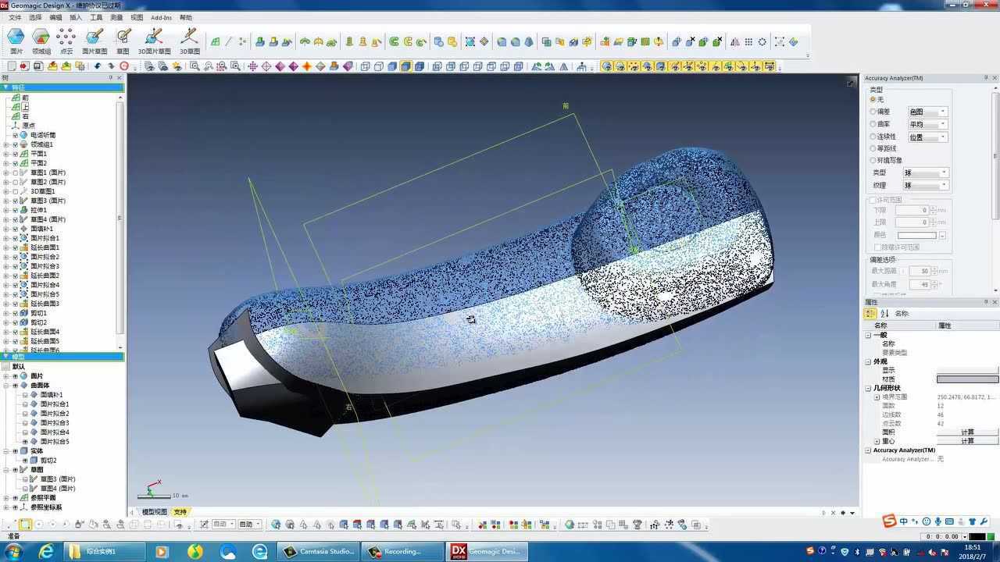Activate the 3D草图 (3D Sketch) tool
Viewport: 1000px width, 562px height.
pos(190,41)
